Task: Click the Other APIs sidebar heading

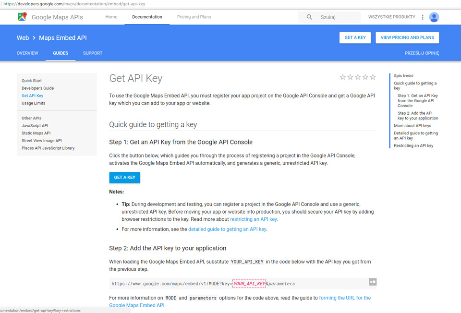Action: pos(31,118)
